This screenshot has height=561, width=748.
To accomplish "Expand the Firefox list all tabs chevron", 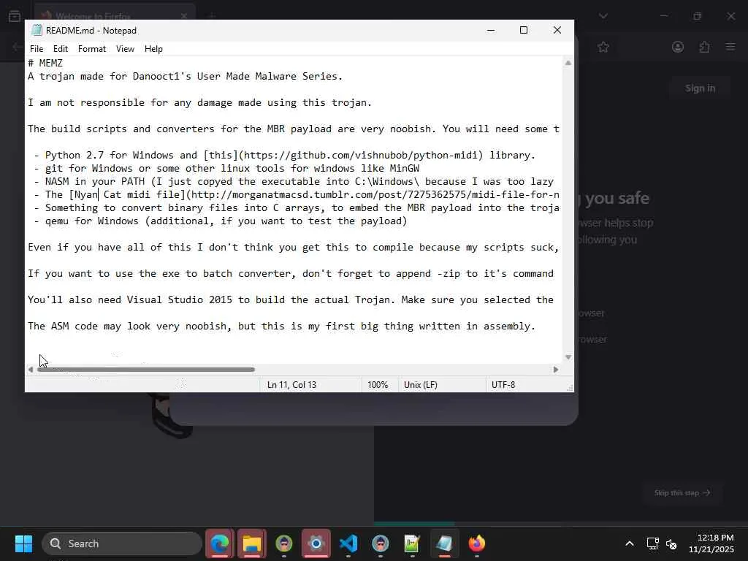I will (603, 16).
